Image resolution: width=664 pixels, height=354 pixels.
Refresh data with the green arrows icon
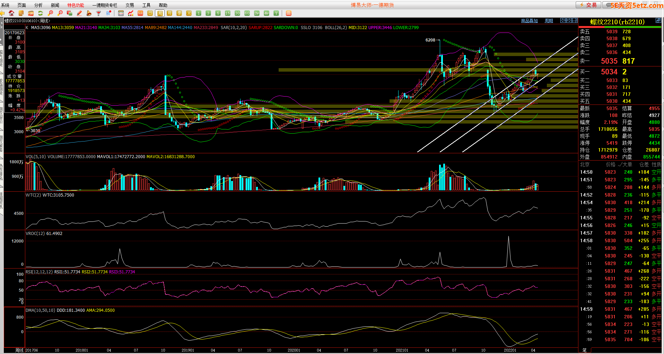[x=41, y=13]
